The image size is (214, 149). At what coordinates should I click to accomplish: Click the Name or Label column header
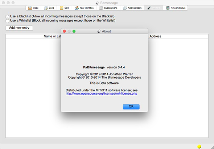point(52,36)
